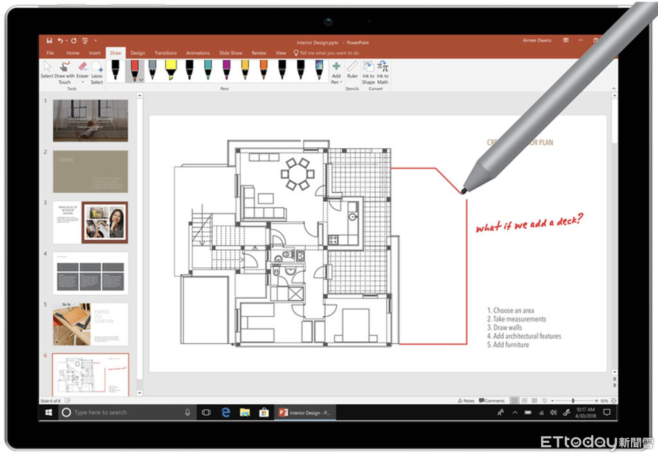Screen dimensions: 658x455
Task: Open Ribbon Display Options in title bar
Action: [x=565, y=40]
